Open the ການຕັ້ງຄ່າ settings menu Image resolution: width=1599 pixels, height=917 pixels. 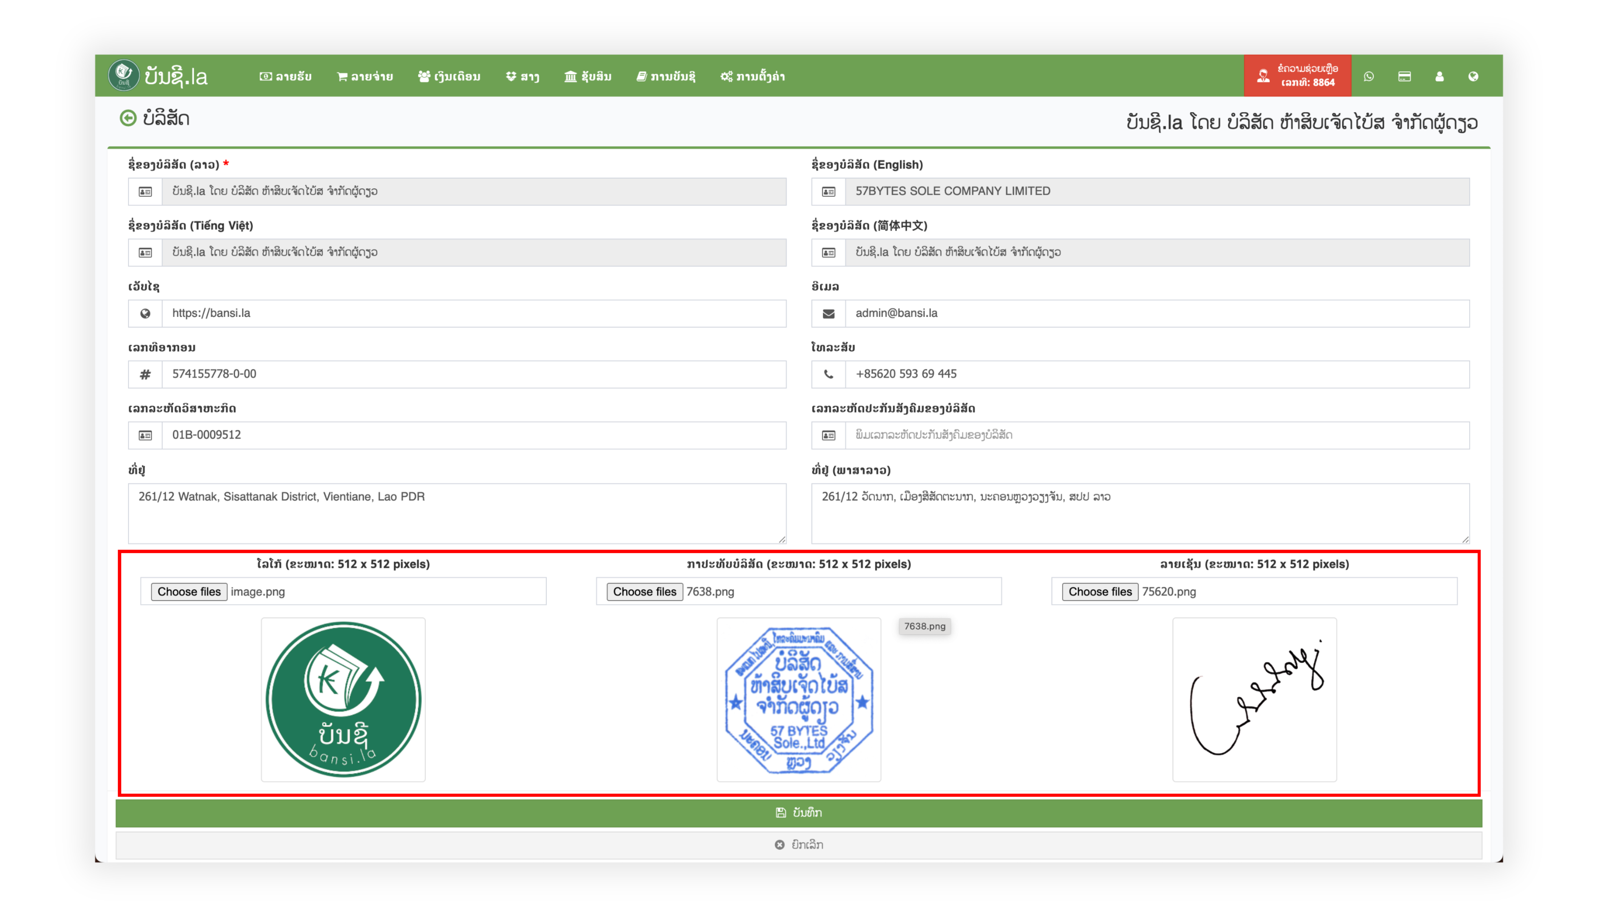[753, 76]
